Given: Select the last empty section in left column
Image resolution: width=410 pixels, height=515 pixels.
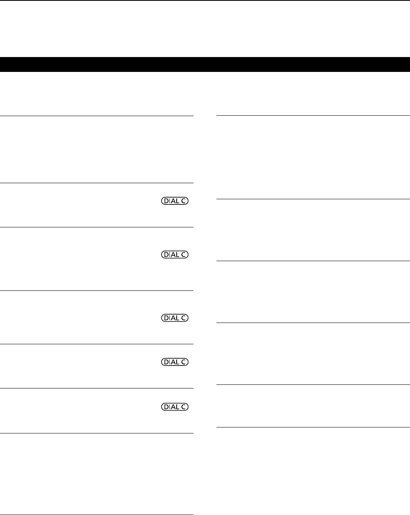Looking at the screenshot, I should click(96, 474).
